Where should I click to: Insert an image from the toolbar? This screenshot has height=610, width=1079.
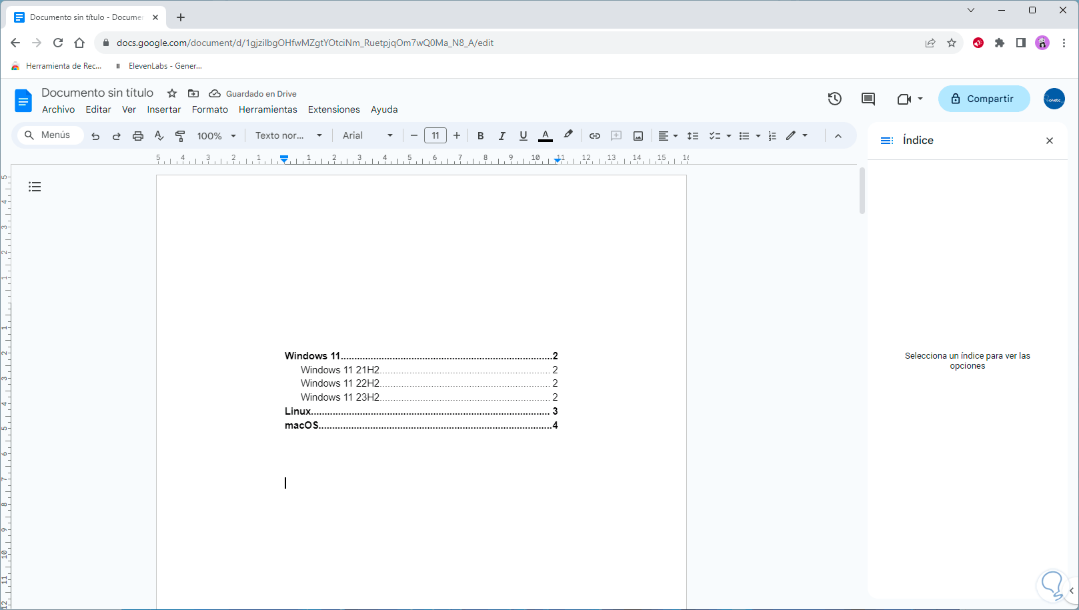[x=638, y=136]
